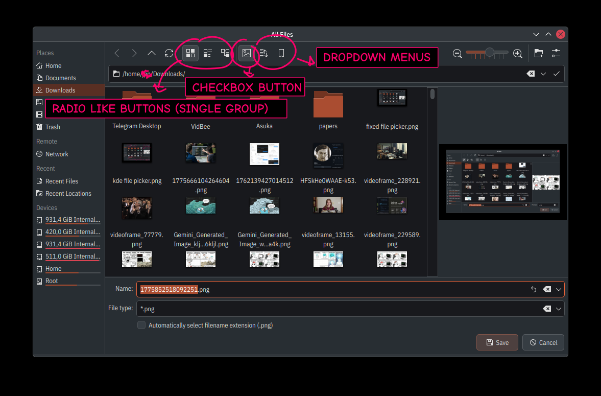Screen dimensions: 601x396
Task: Clear the location path text
Action: (531, 74)
